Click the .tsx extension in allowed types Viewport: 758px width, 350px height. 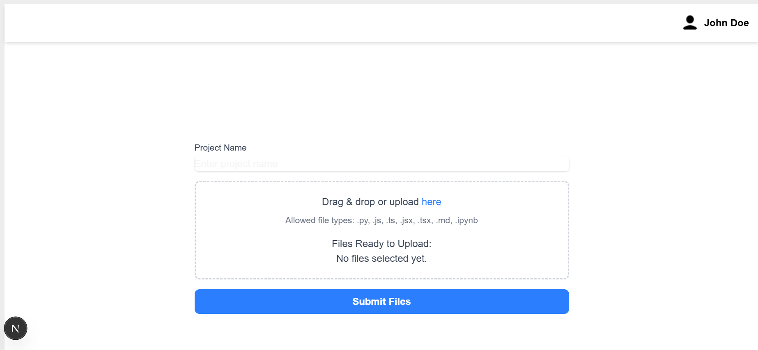point(425,220)
